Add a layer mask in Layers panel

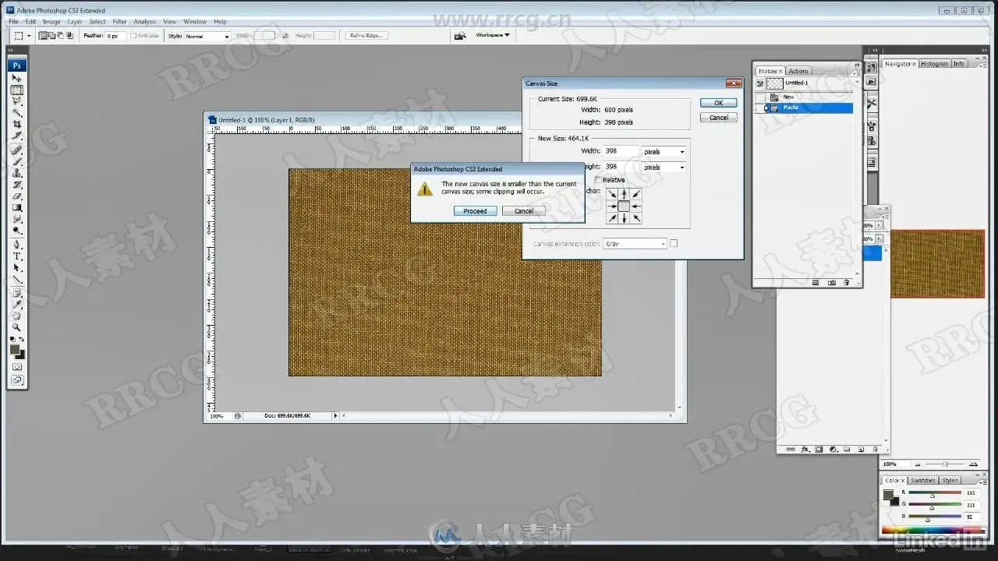click(819, 450)
